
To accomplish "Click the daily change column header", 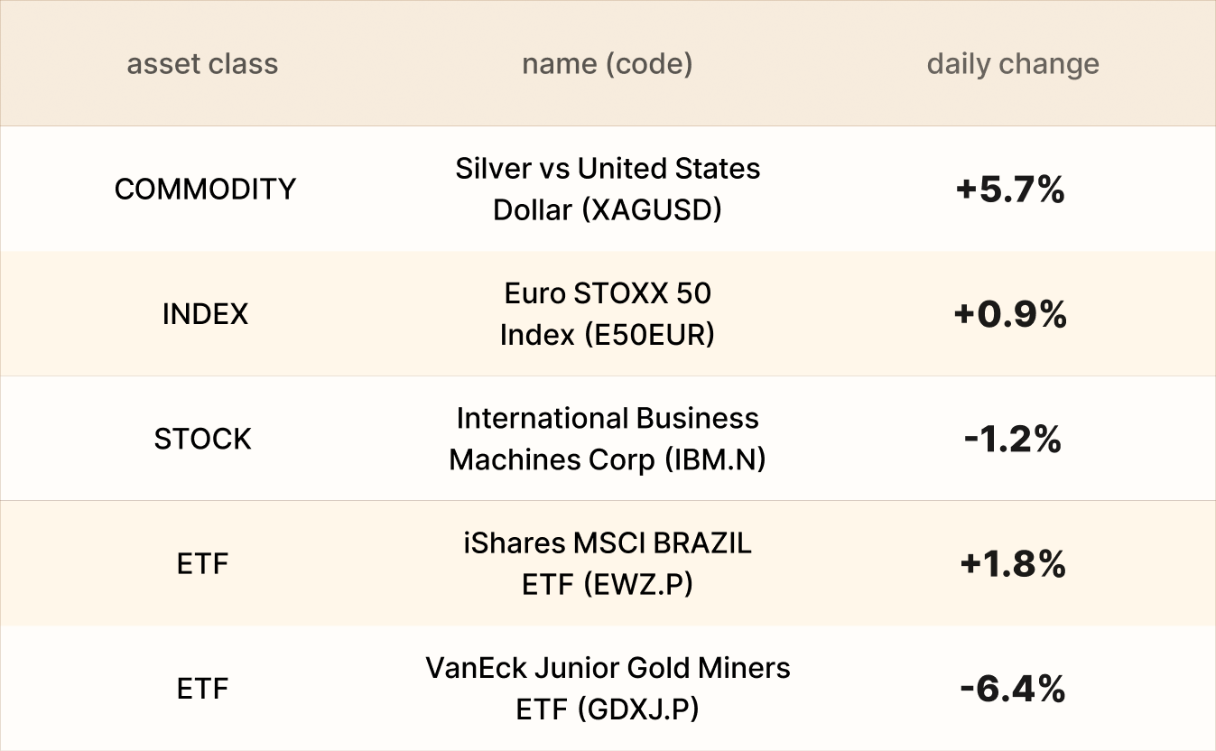I will (x=1013, y=64).
